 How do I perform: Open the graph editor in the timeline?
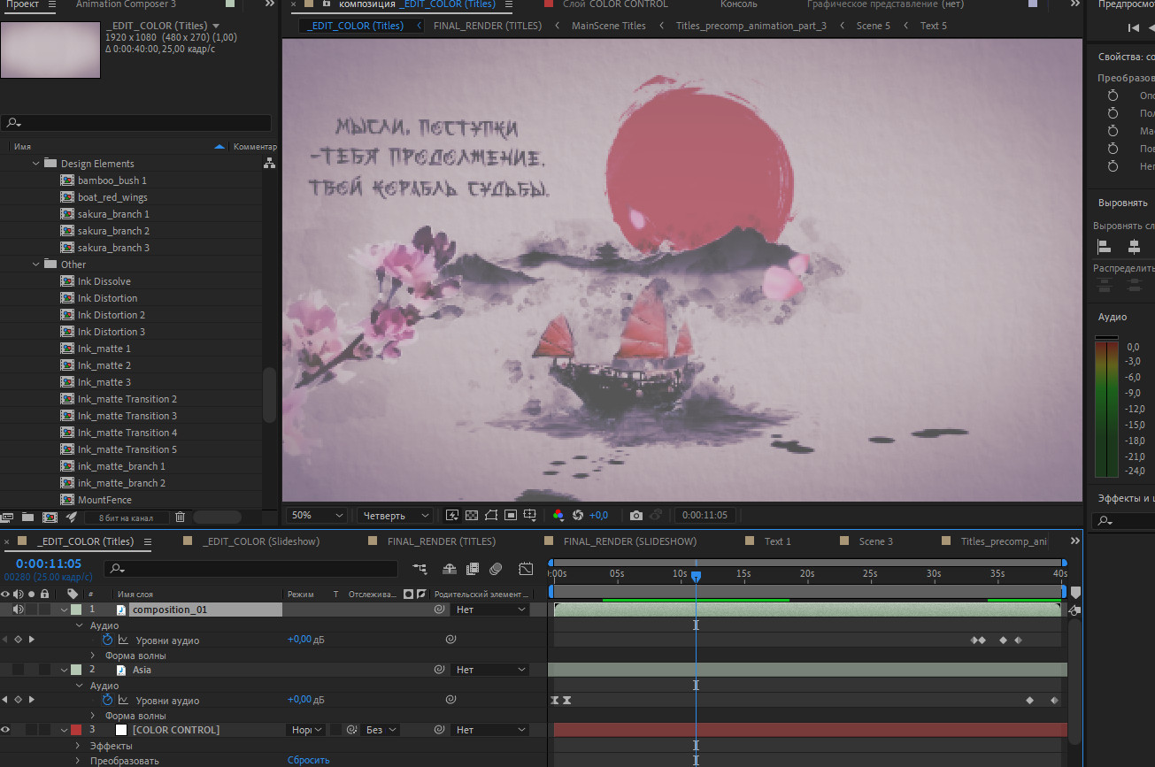[526, 569]
